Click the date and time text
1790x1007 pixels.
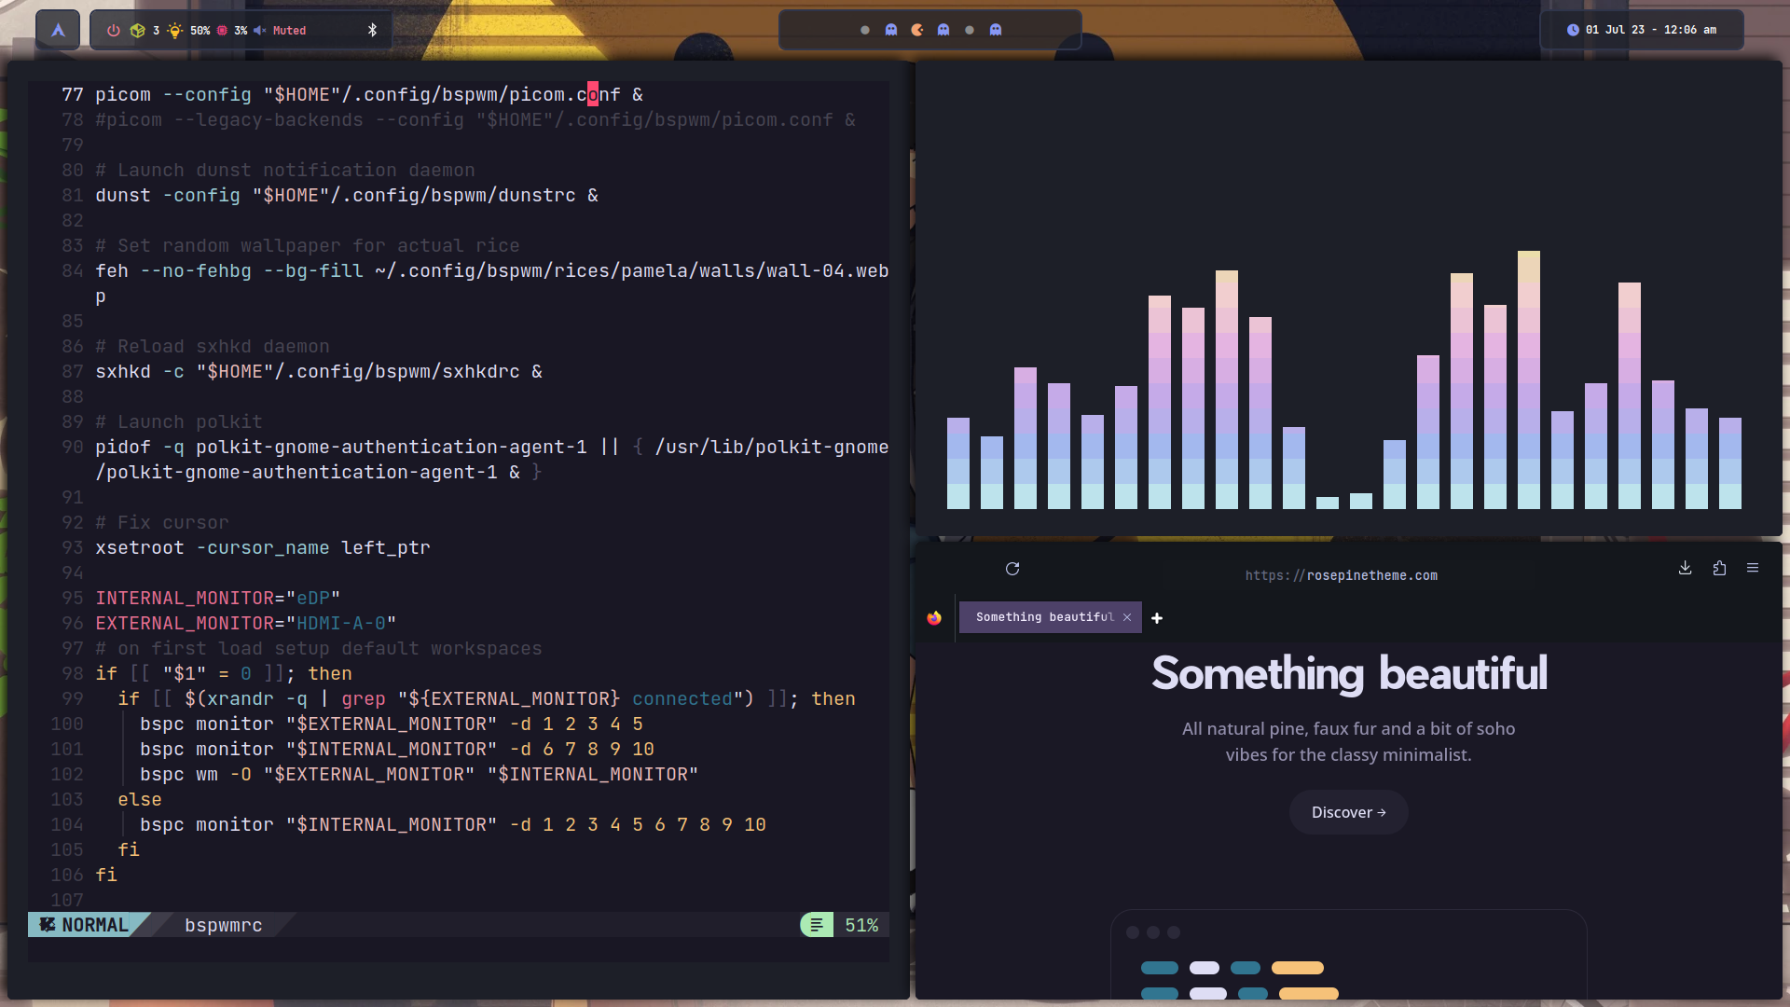click(x=1651, y=30)
